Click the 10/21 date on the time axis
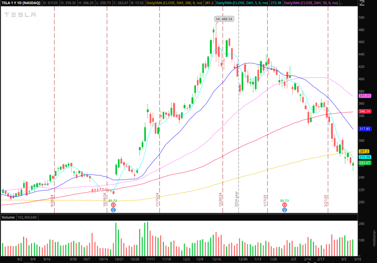Viewport: 377px width, 263px height. (x=119, y=259)
